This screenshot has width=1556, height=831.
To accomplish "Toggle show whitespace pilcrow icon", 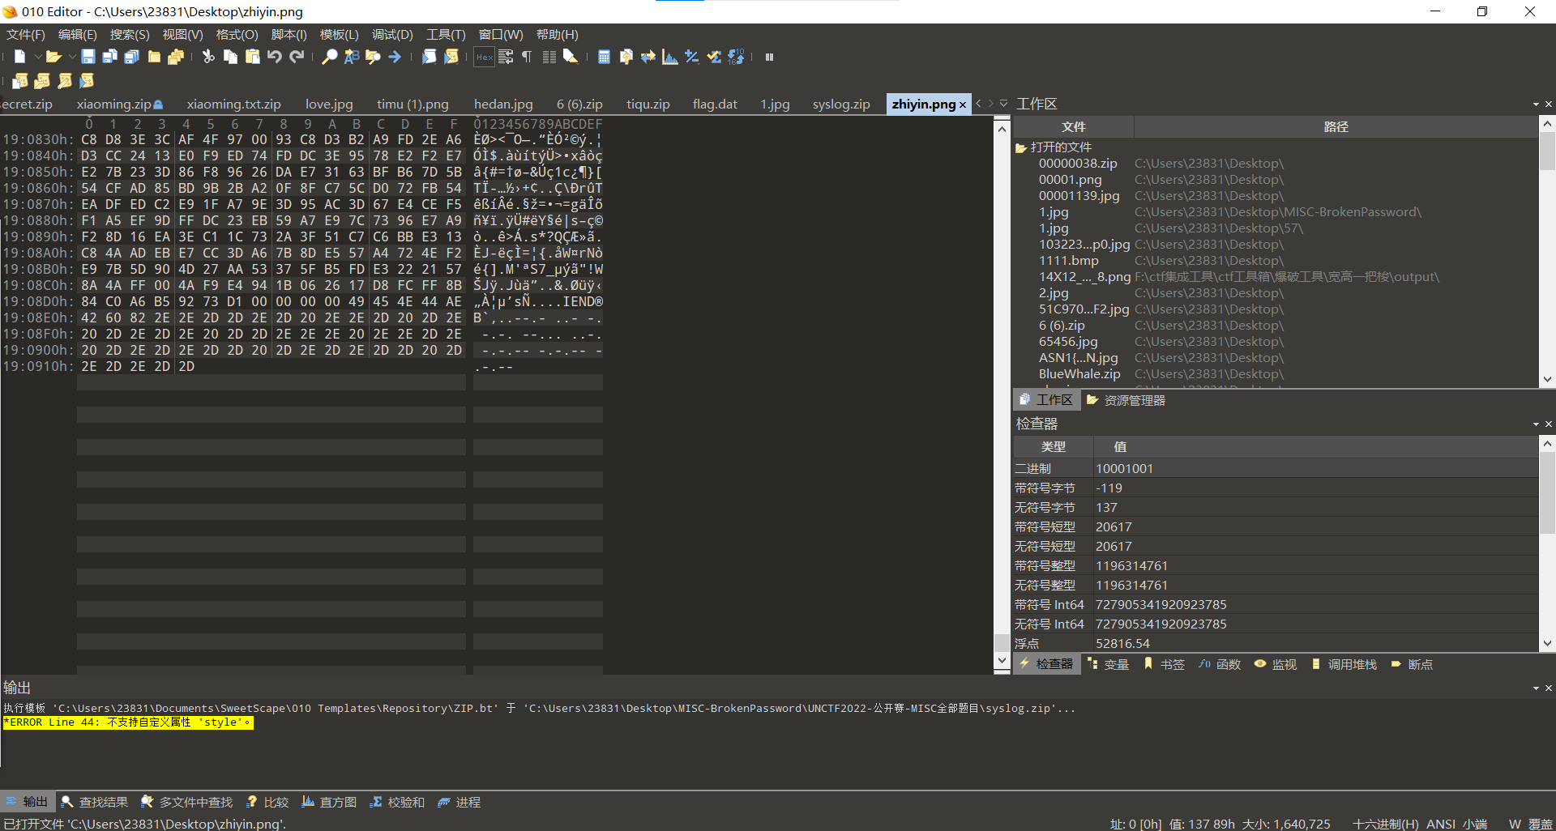I will pos(527,57).
